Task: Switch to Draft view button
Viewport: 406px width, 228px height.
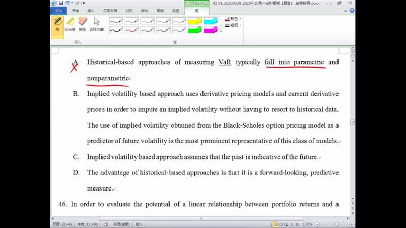Action: [x=297, y=224]
